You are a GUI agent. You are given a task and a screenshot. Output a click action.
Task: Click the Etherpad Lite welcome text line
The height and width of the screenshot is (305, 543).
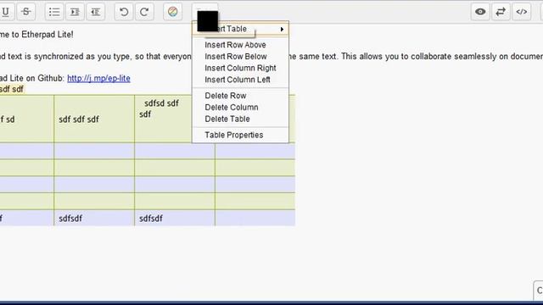click(x=36, y=35)
